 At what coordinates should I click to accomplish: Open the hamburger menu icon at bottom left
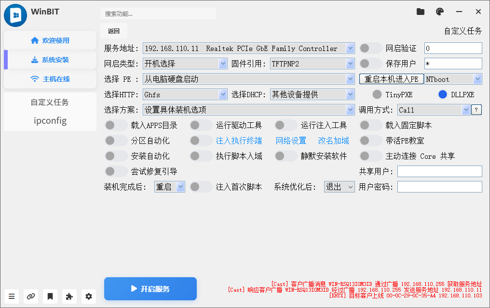point(12,296)
